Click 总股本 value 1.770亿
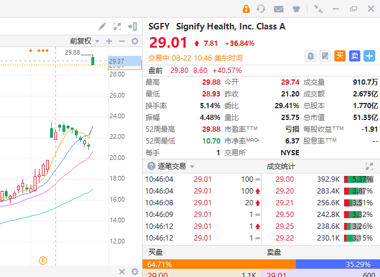 365,106
